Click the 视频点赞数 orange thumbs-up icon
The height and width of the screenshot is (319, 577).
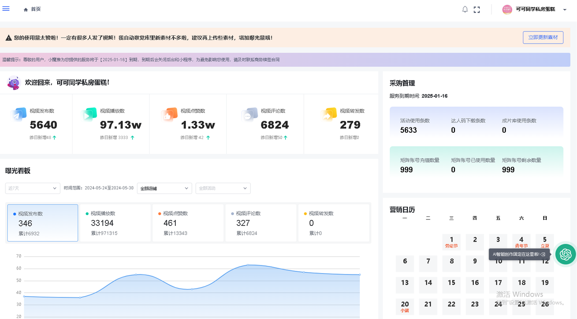[169, 115]
